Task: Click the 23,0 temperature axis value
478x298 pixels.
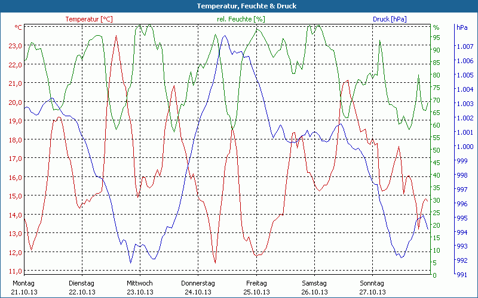Action: click(16, 46)
